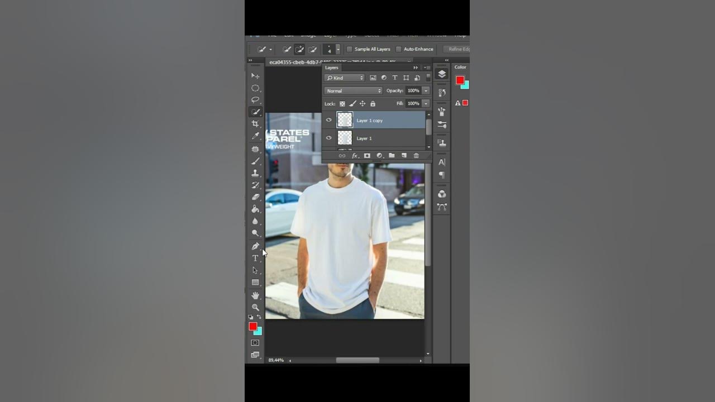Click link layers icon in Layers panel

pyautogui.click(x=342, y=156)
